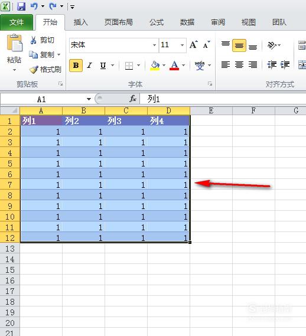Click the Undo arrow icon
The image size is (306, 336).
(34, 6)
